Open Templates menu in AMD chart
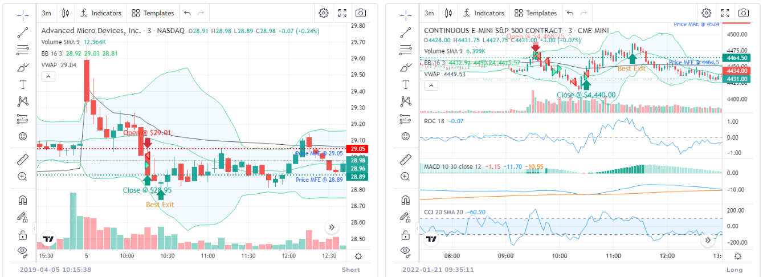The image size is (763, 277). point(153,13)
